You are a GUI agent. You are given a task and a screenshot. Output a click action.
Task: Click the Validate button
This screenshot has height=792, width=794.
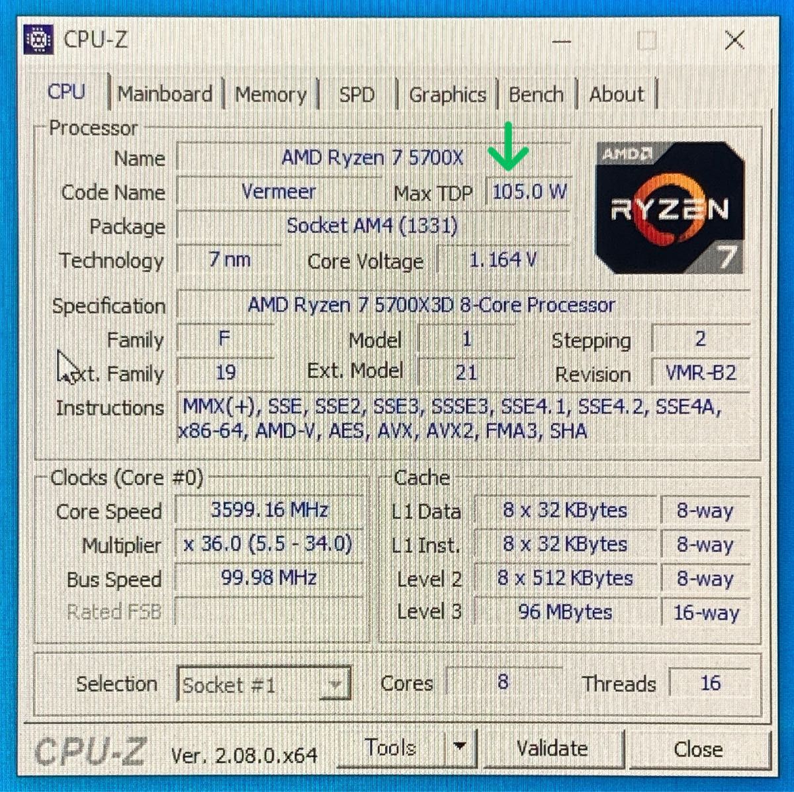552,748
